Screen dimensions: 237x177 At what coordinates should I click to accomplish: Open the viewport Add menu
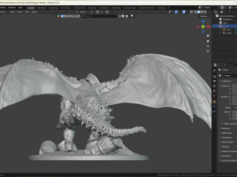(x=27, y=12)
